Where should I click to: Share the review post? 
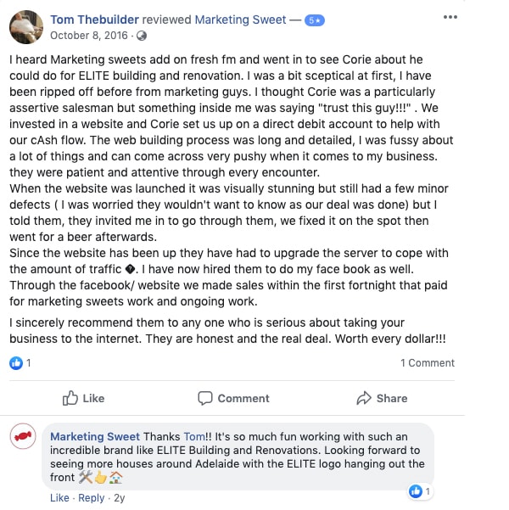click(382, 398)
